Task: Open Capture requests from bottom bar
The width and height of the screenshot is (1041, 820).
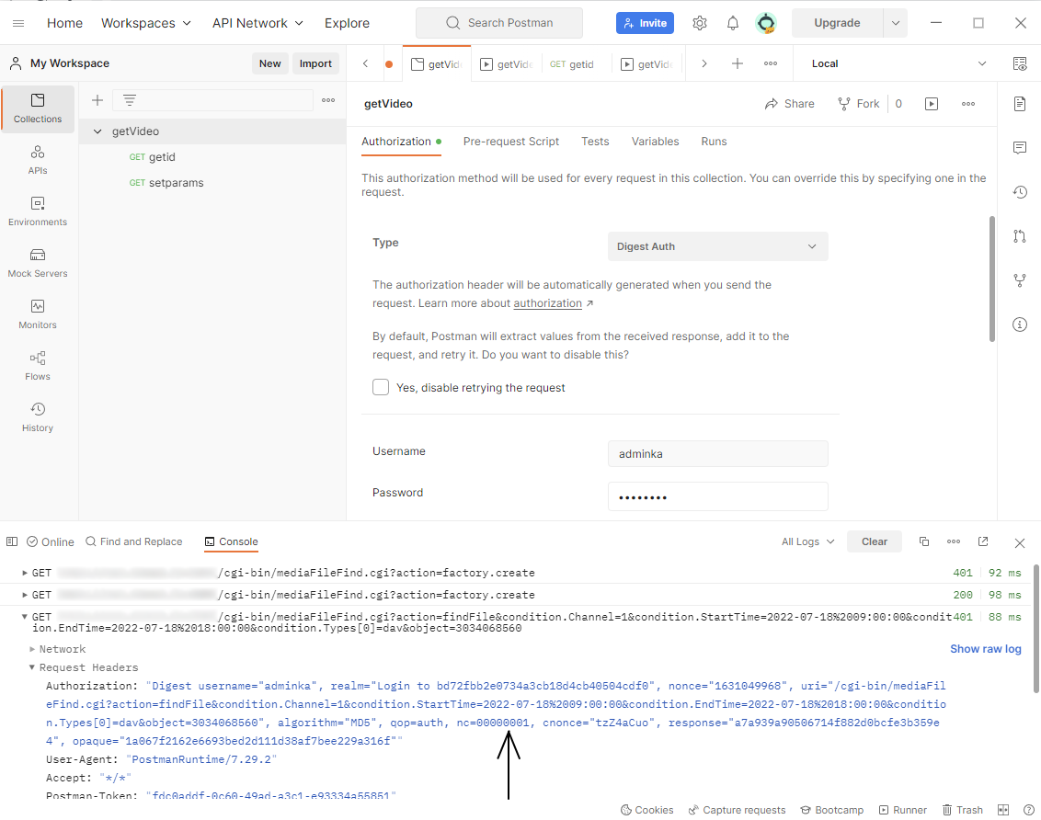Action: click(737, 810)
